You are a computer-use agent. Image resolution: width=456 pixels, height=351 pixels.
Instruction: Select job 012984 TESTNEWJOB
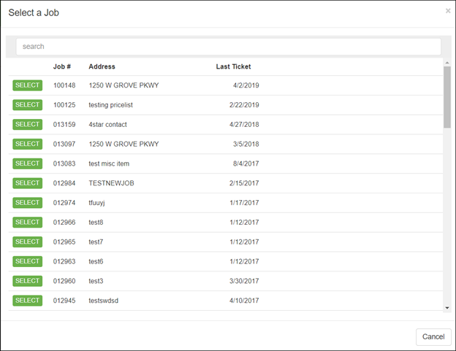(27, 183)
